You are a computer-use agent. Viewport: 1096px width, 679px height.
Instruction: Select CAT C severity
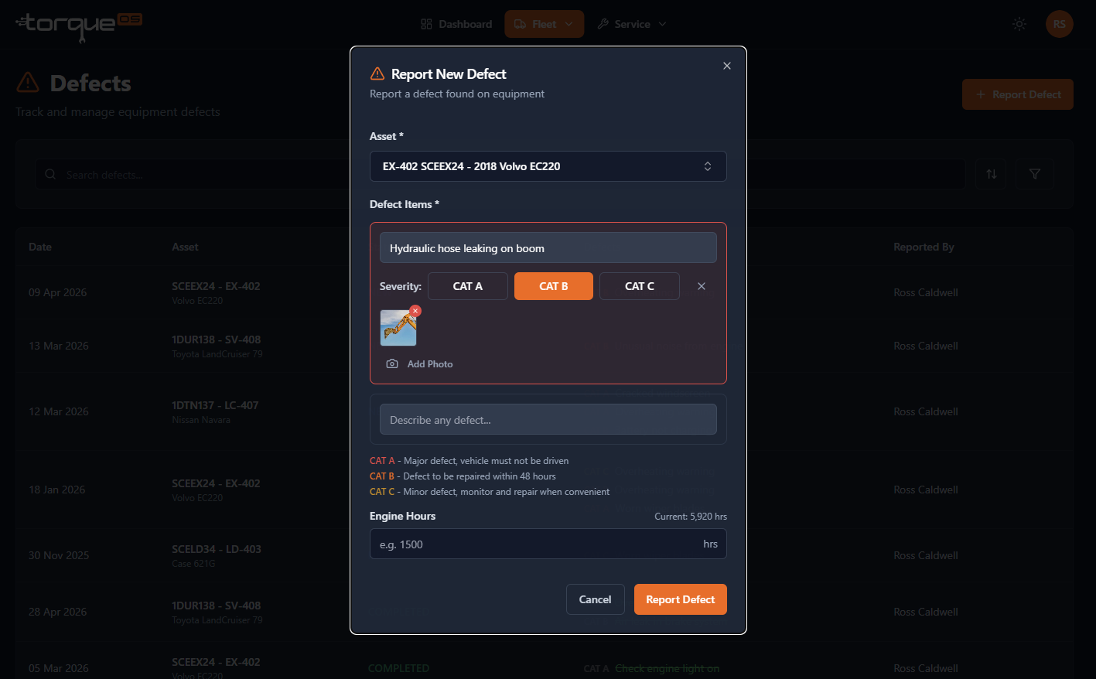click(x=640, y=286)
